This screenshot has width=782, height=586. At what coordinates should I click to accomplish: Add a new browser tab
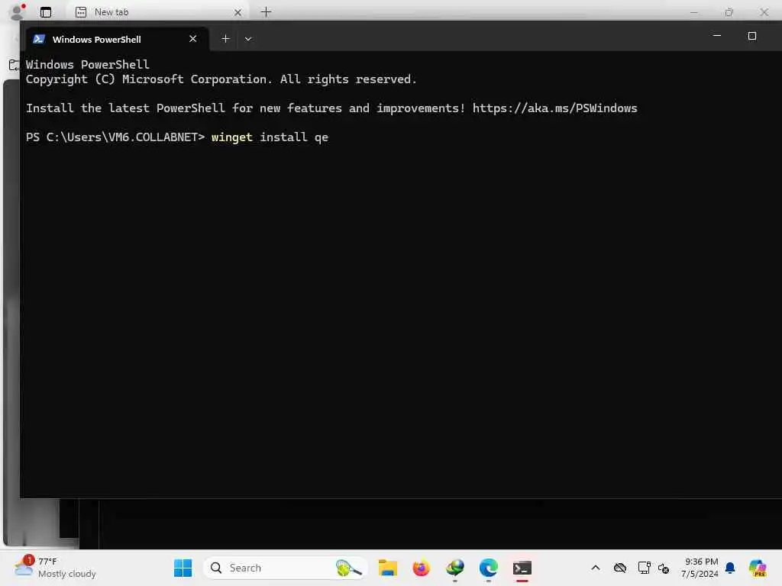click(x=267, y=12)
